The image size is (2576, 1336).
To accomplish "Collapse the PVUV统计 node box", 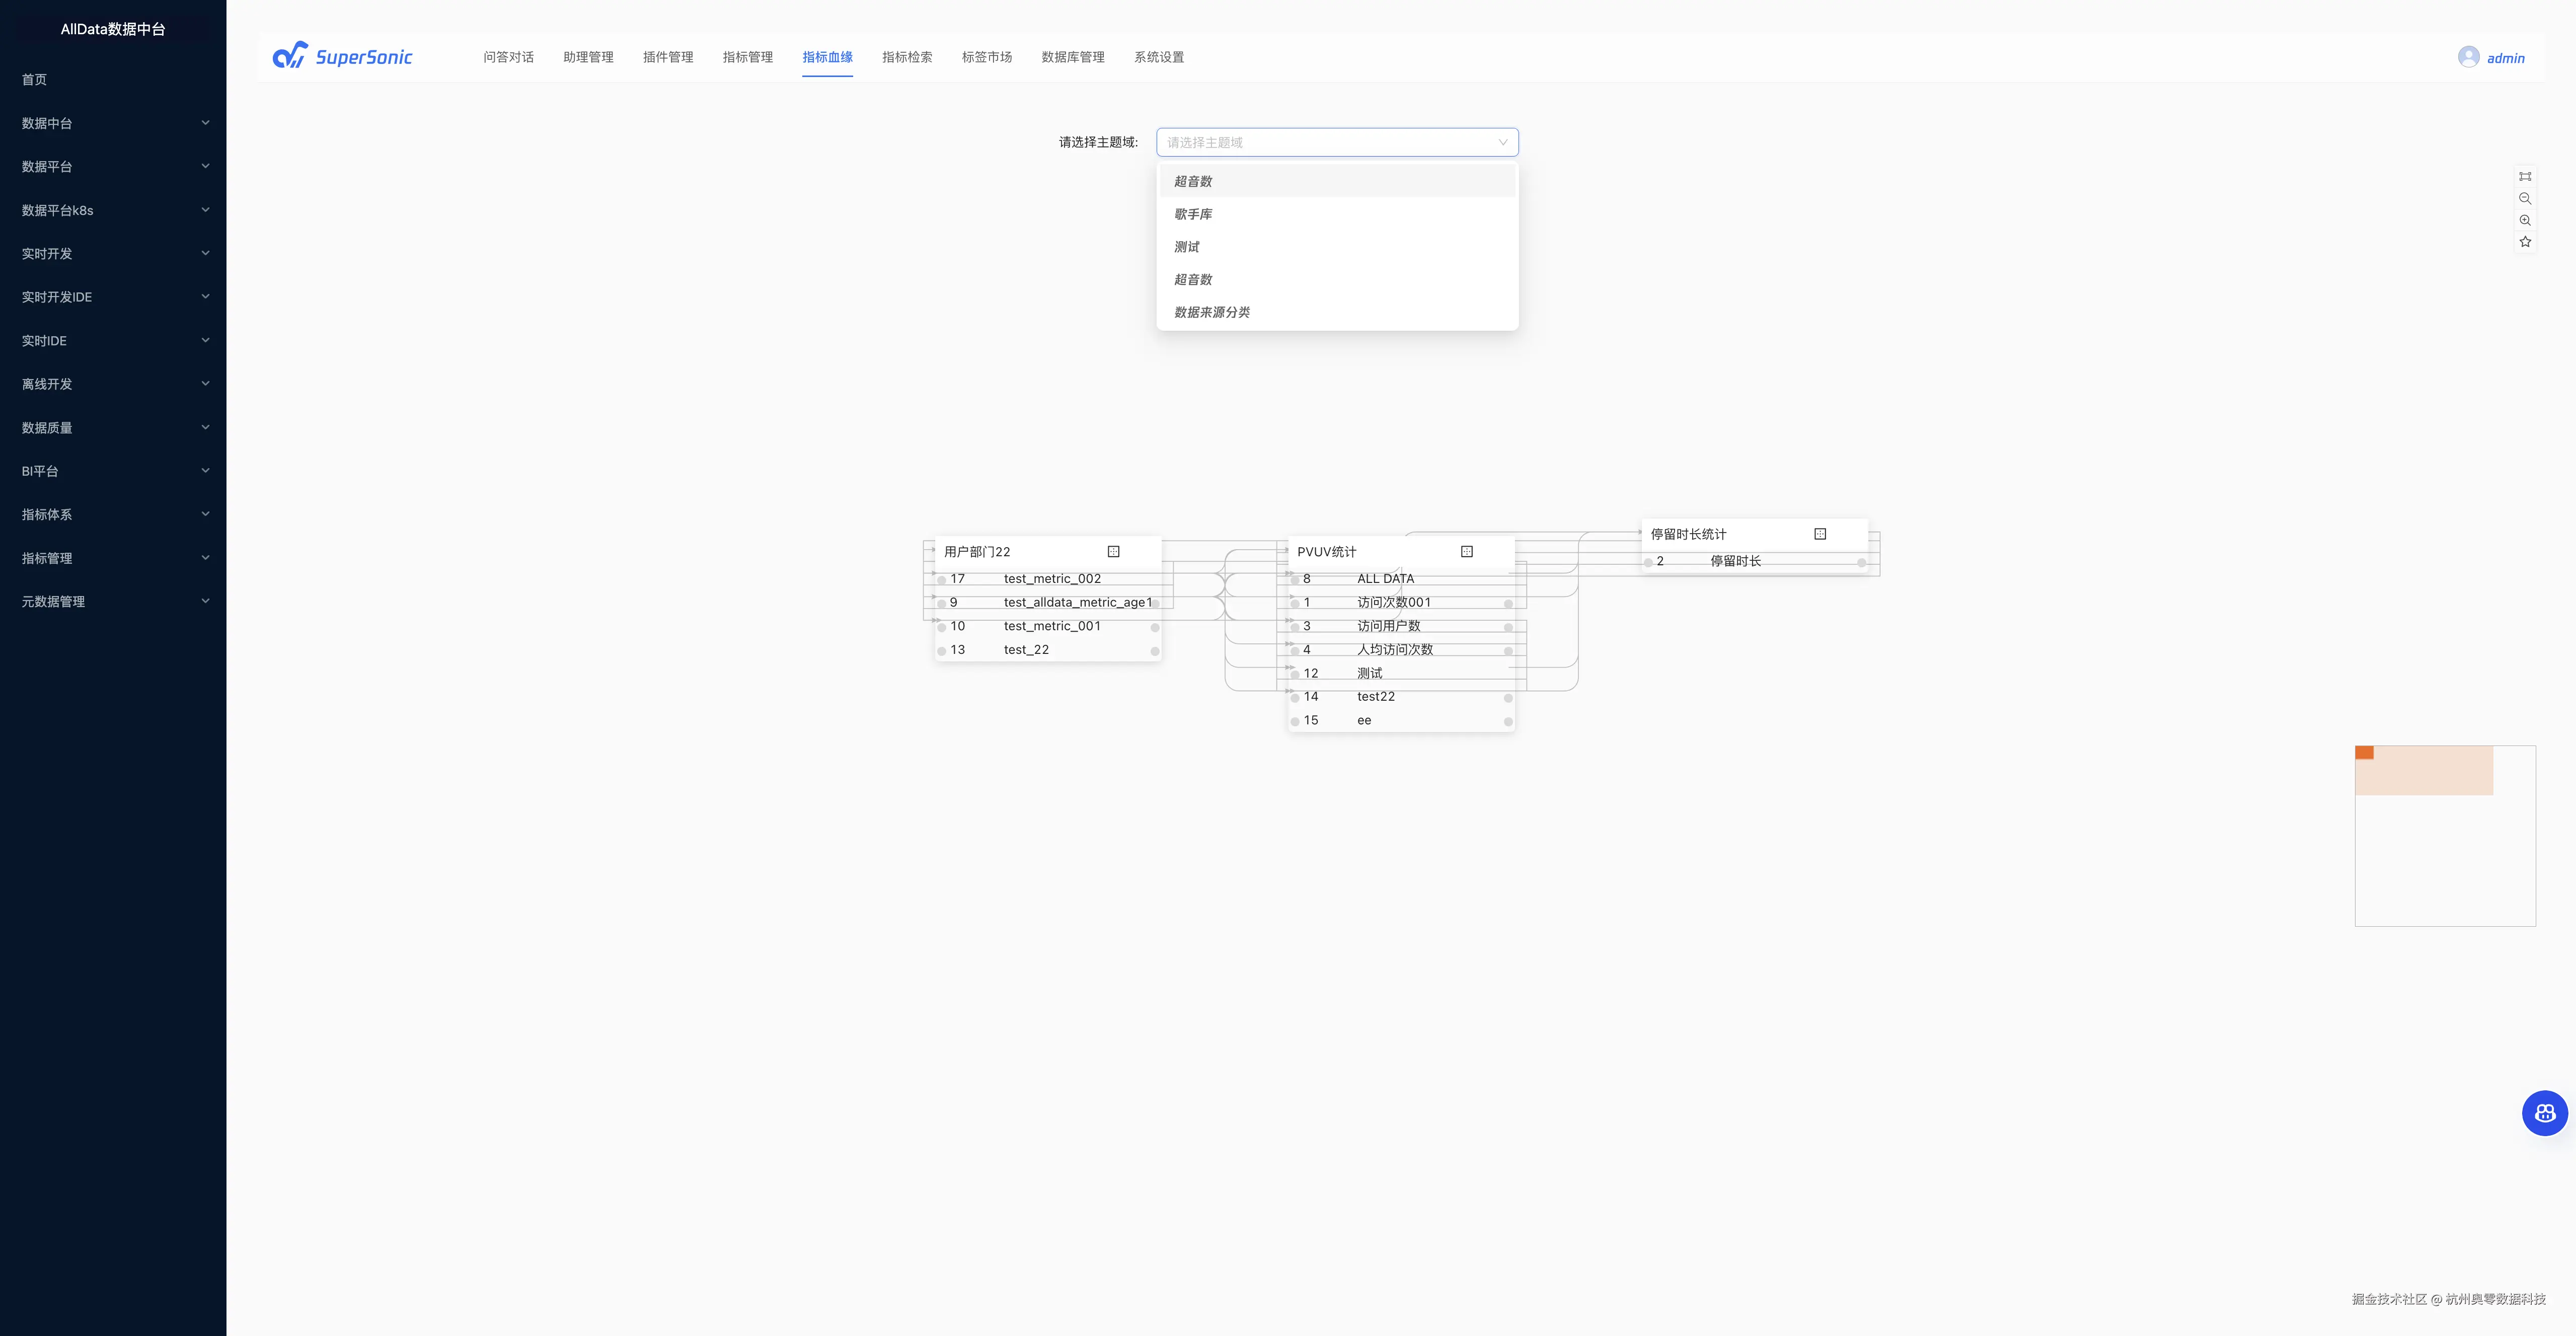I will point(1466,551).
